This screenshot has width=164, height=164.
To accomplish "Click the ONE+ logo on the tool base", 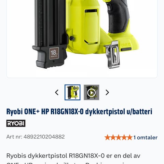I will point(125,45).
